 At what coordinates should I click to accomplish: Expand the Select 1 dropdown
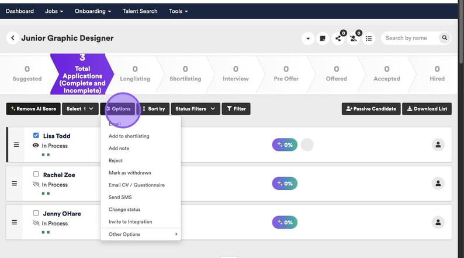[80, 109]
